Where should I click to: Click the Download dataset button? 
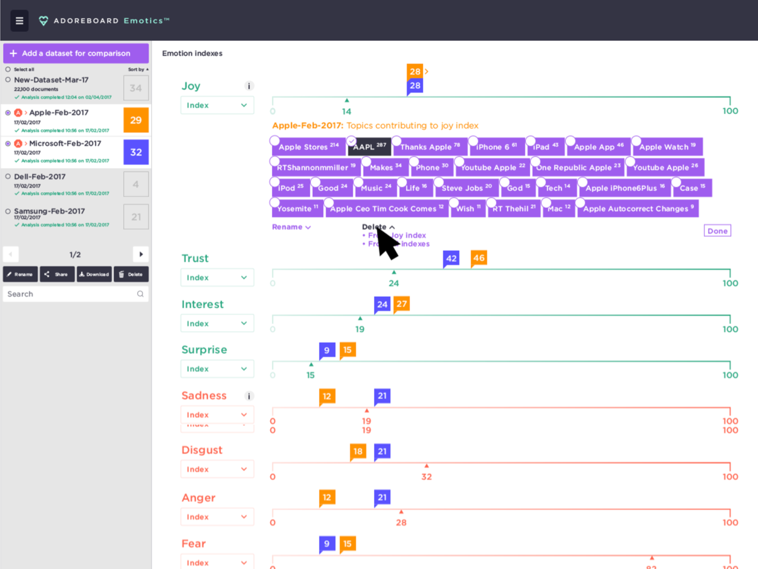click(94, 274)
